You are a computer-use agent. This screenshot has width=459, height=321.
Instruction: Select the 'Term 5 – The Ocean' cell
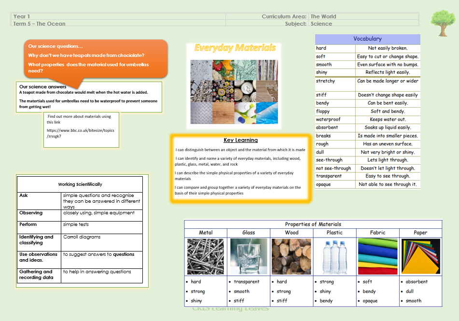coord(40,23)
